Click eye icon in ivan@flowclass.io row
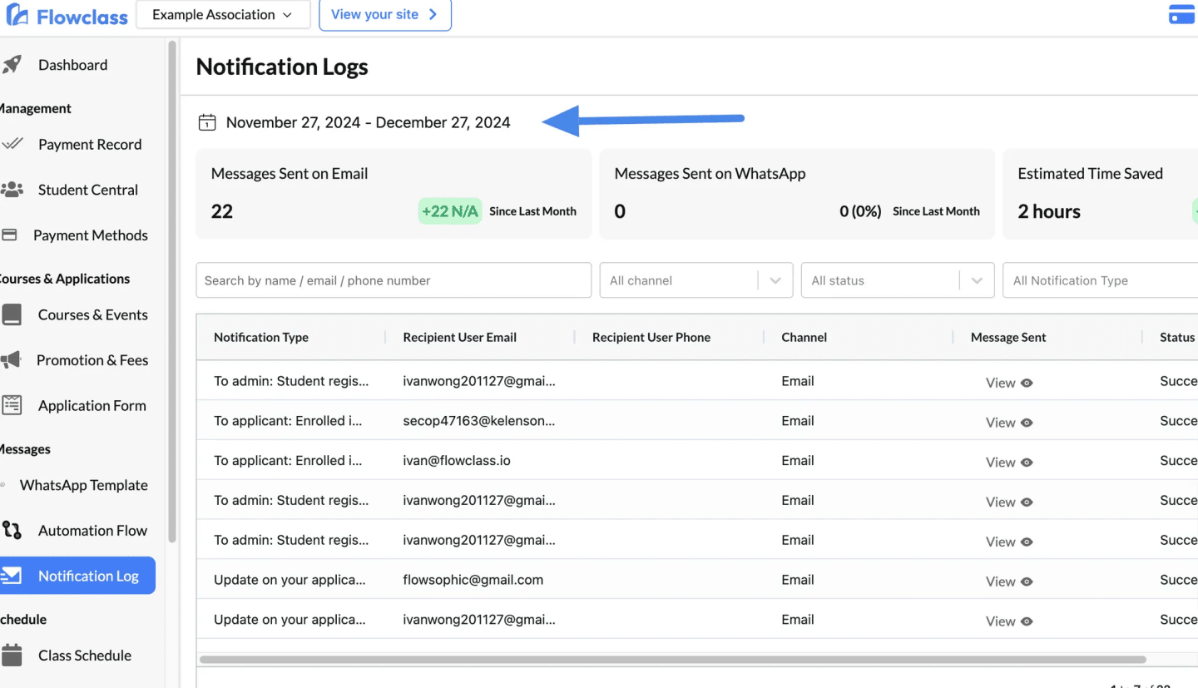Image resolution: width=1198 pixels, height=688 pixels. (x=1027, y=463)
